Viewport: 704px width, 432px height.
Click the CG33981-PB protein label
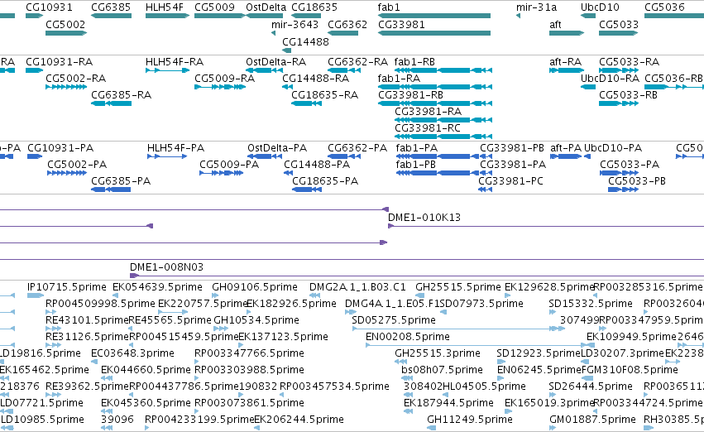pyautogui.click(x=512, y=148)
